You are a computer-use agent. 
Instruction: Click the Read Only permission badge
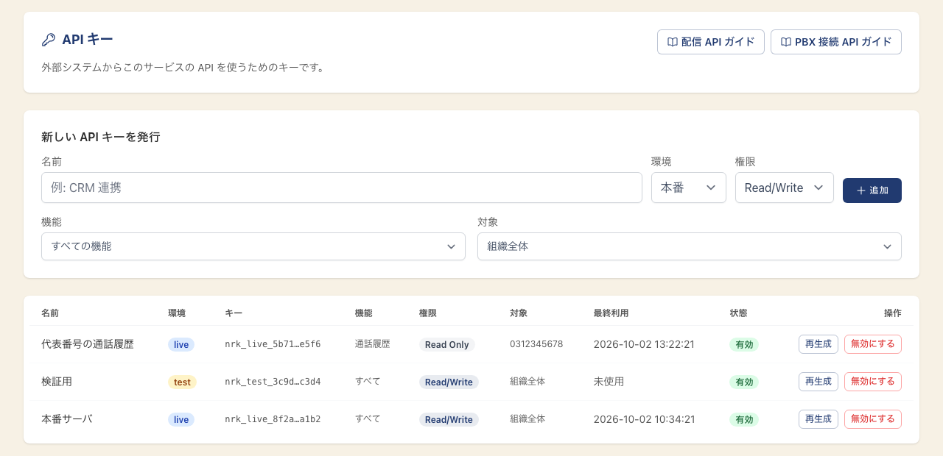tap(447, 344)
